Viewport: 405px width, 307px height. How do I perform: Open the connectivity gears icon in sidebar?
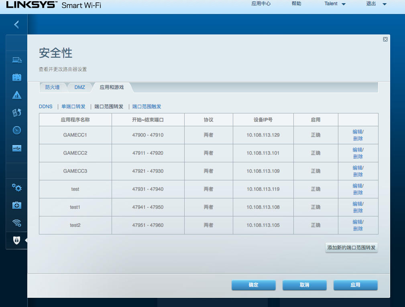16,187
